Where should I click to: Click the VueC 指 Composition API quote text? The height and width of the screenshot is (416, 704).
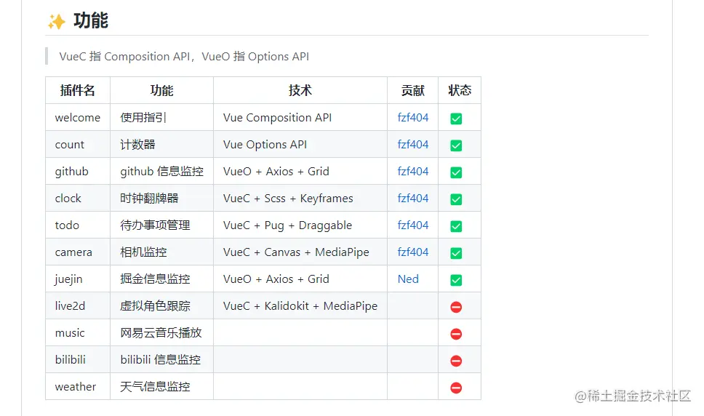[x=184, y=57]
